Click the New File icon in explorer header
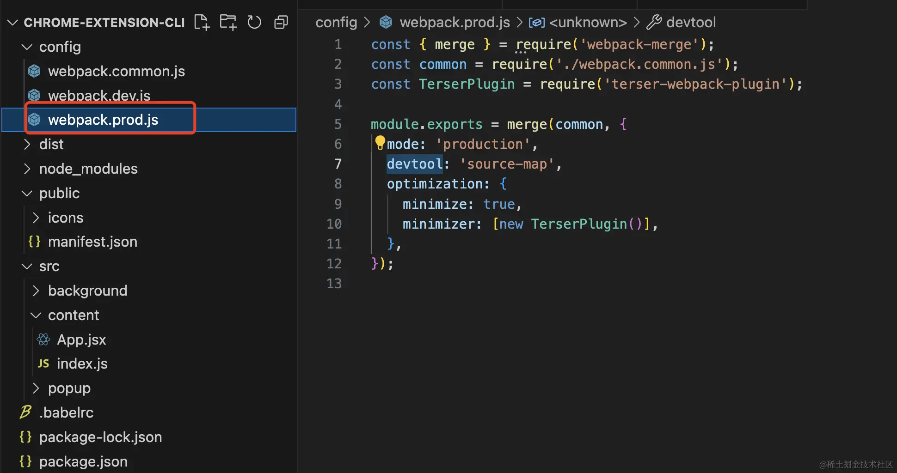The width and height of the screenshot is (897, 473). pyautogui.click(x=202, y=22)
